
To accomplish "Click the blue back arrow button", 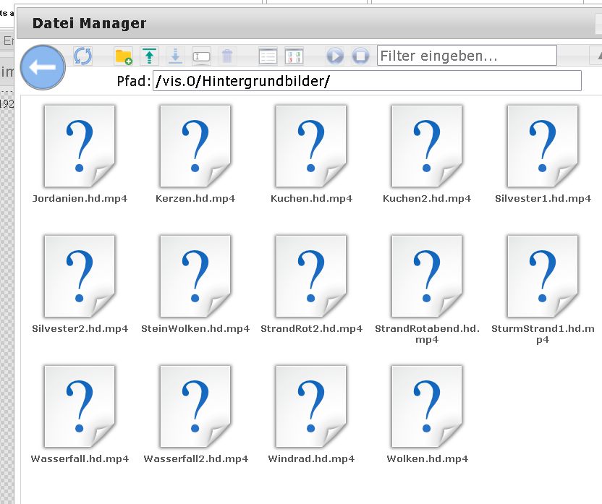I will coord(43,67).
